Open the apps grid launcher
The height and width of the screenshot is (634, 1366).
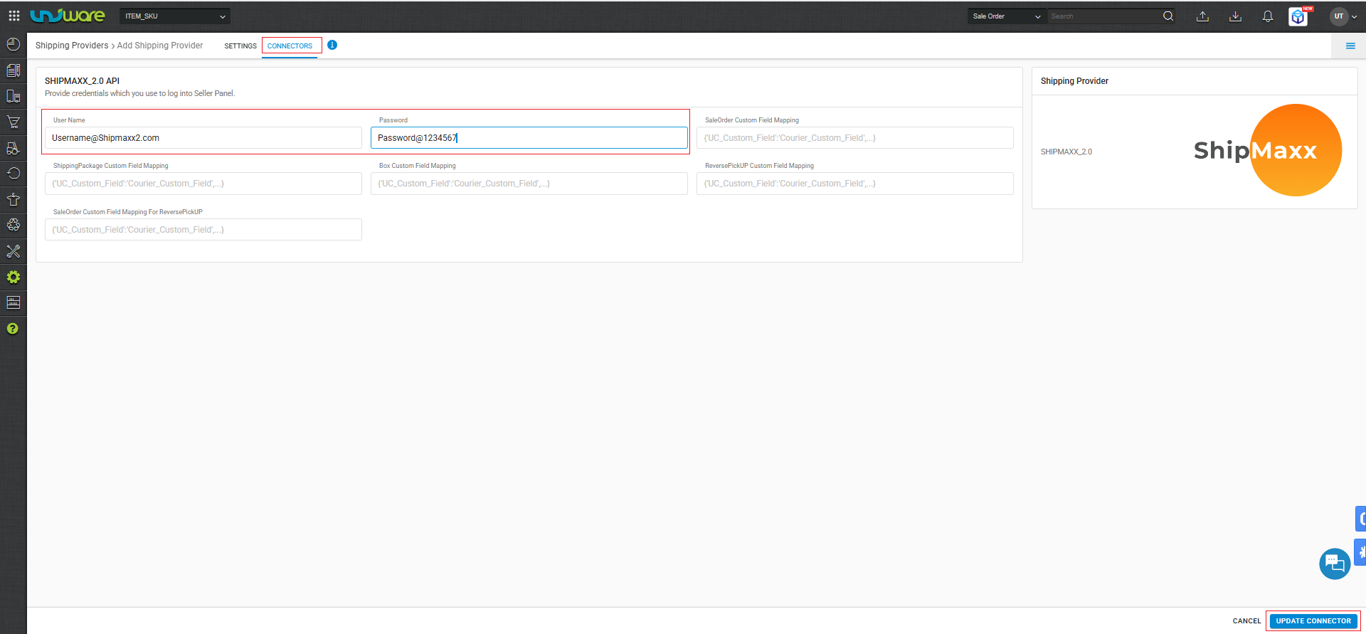tap(14, 16)
